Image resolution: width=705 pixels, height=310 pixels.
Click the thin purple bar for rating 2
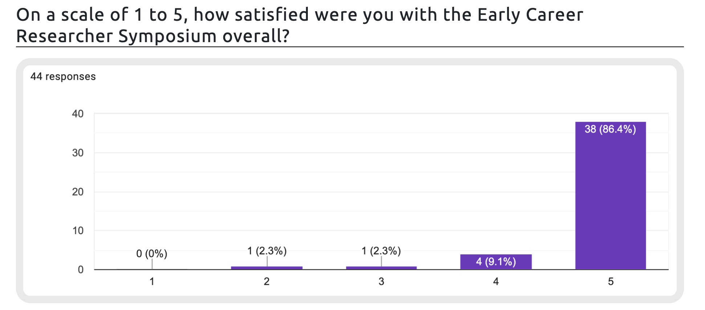point(267,268)
